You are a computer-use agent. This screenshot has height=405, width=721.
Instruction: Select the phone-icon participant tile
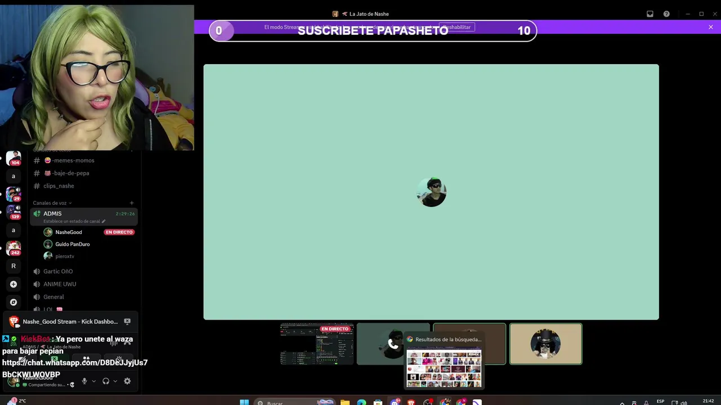click(393, 344)
